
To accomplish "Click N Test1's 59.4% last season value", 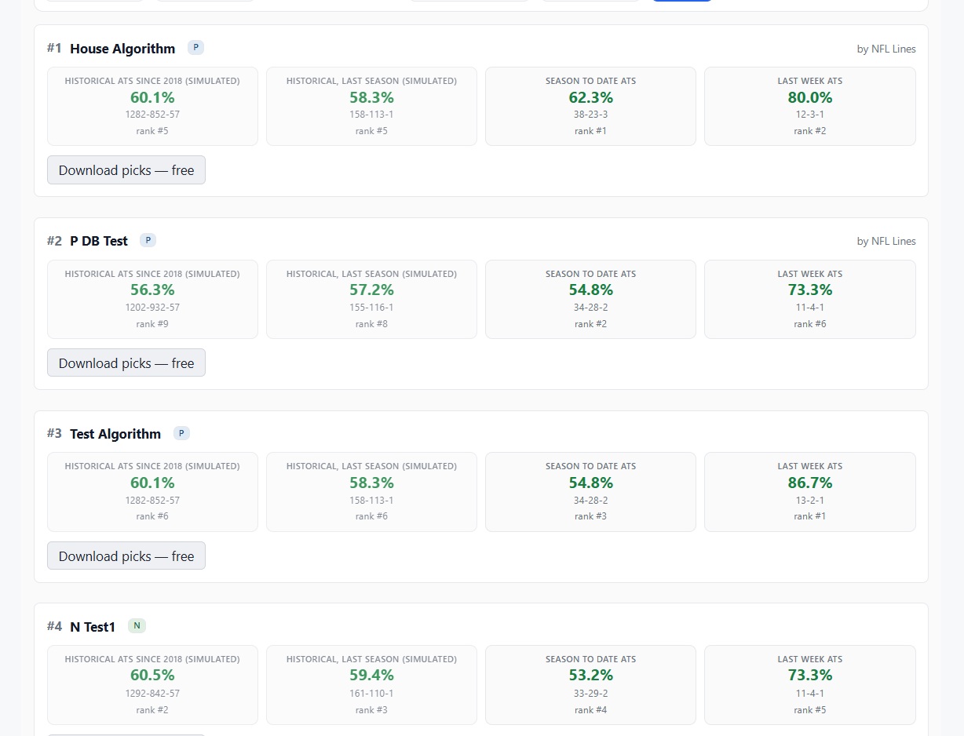I will coord(371,676).
